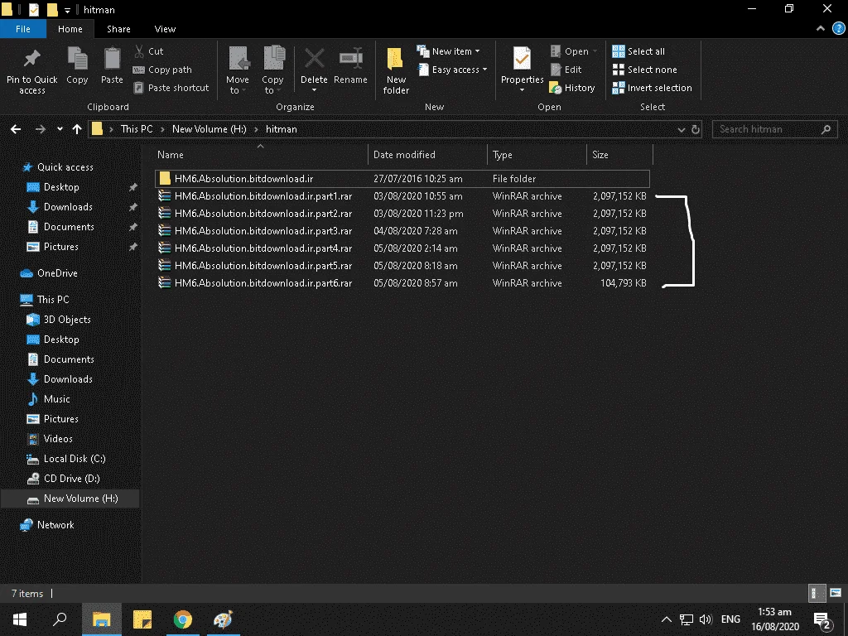Click New Volume (H:) in the address bar
848x636 pixels.
210,129
